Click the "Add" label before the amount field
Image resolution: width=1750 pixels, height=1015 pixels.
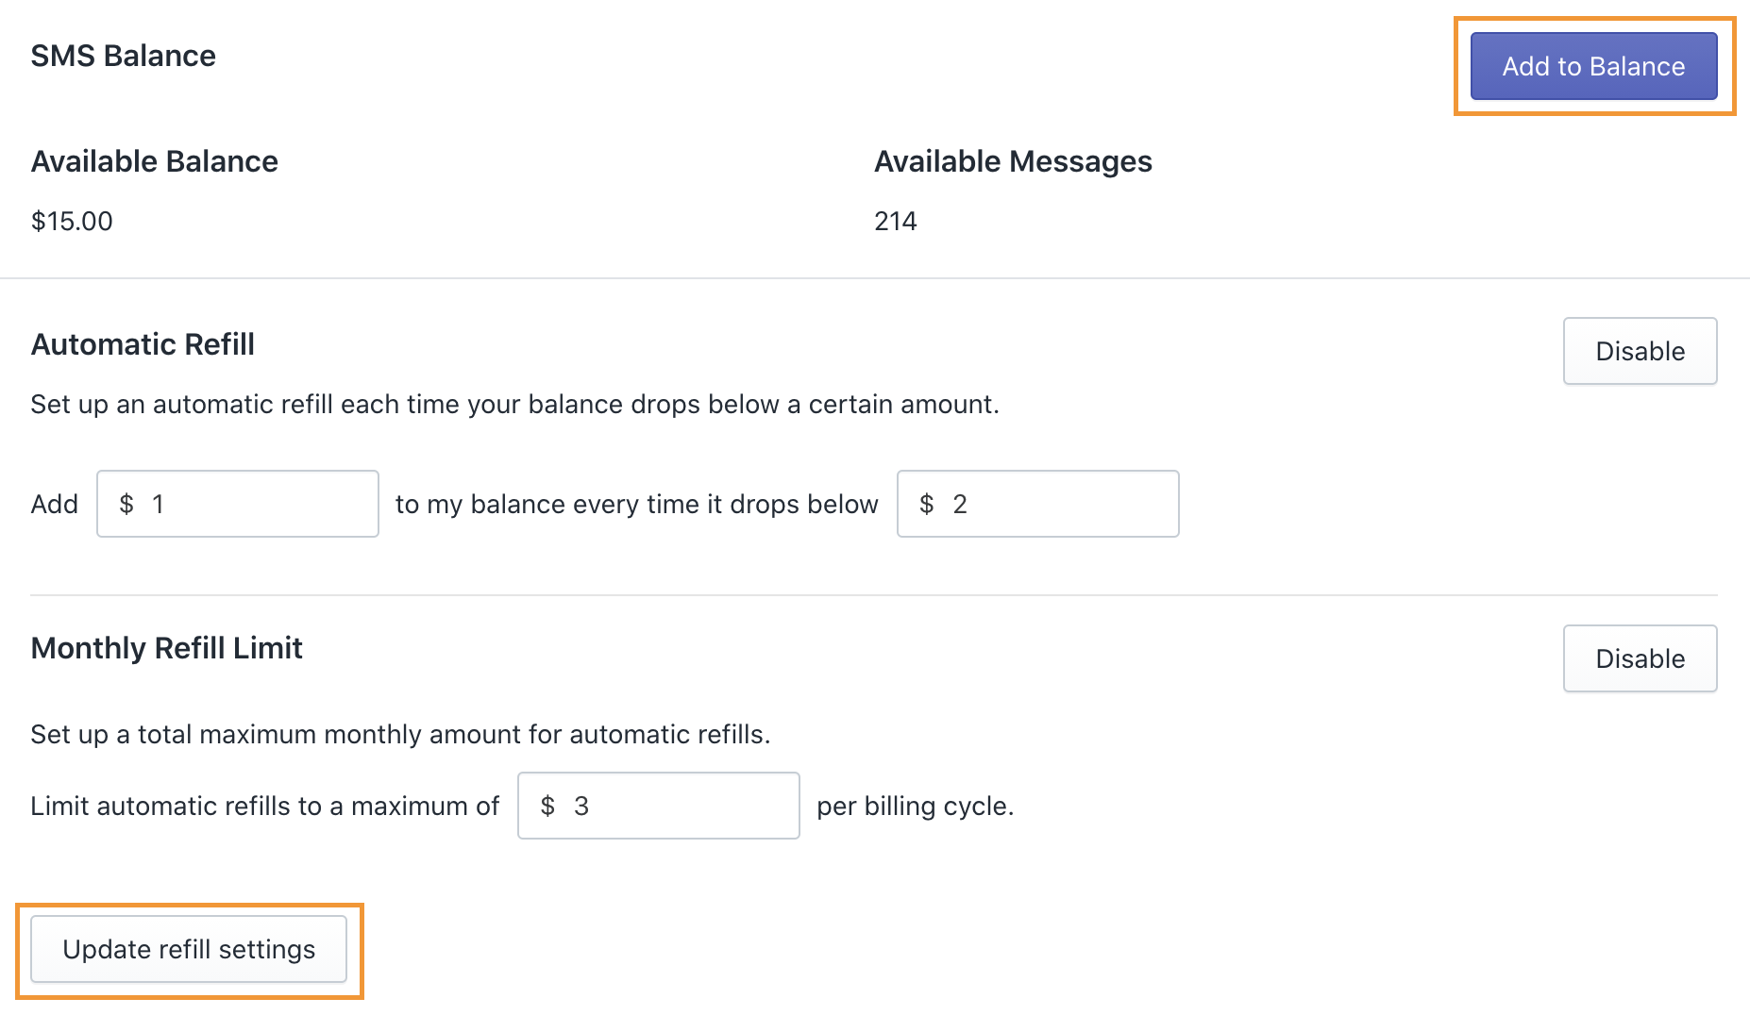(54, 504)
